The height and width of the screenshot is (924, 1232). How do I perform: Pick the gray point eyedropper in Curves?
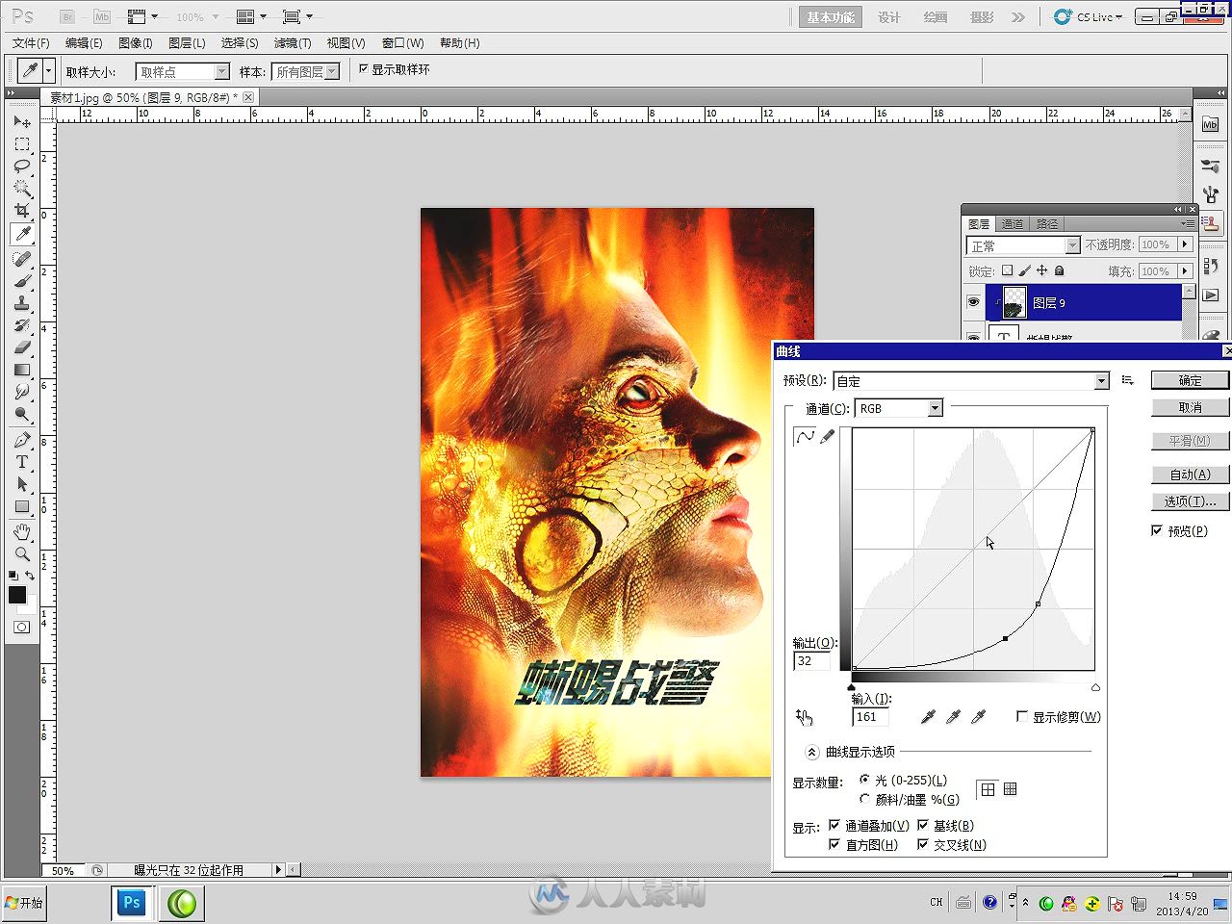[x=953, y=717]
